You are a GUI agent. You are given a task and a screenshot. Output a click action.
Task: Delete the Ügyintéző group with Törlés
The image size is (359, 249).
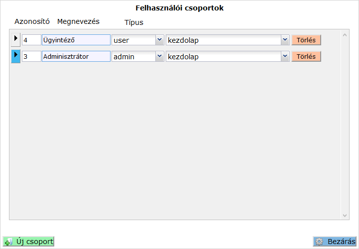[x=306, y=40]
